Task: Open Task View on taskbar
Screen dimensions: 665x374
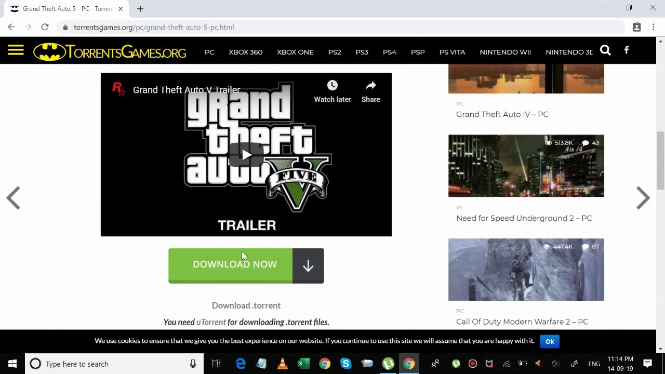Action: (x=216, y=364)
